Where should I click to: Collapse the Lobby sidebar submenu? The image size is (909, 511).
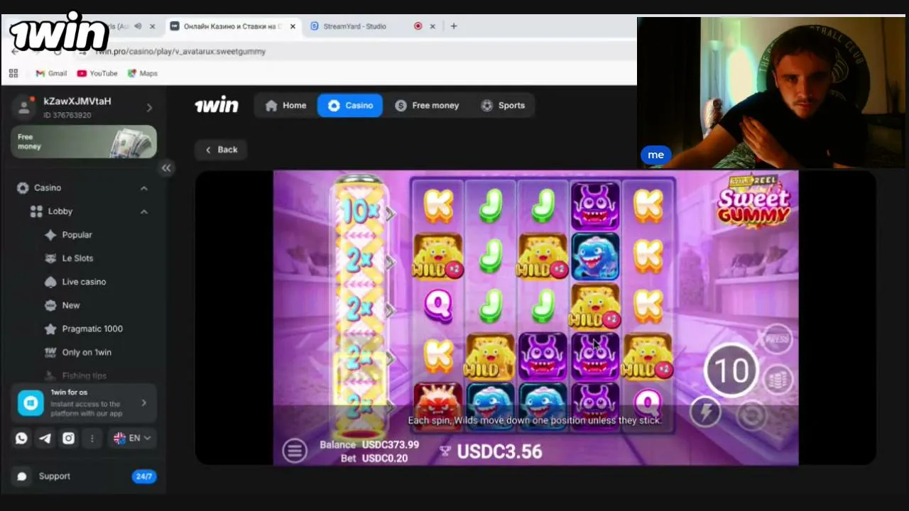144,211
